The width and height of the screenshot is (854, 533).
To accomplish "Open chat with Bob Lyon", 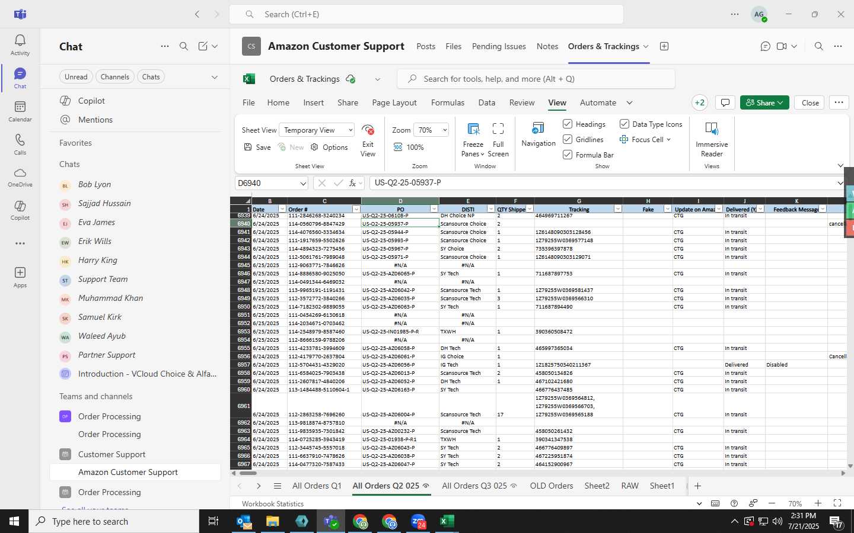I will click(x=135, y=184).
